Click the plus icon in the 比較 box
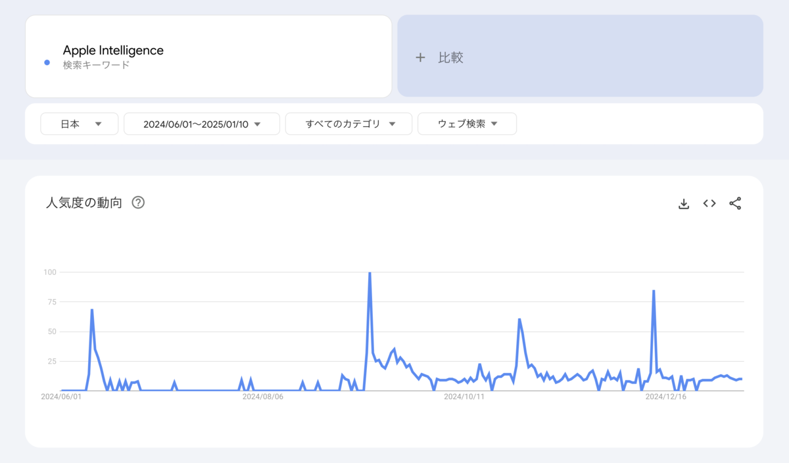 pos(421,57)
